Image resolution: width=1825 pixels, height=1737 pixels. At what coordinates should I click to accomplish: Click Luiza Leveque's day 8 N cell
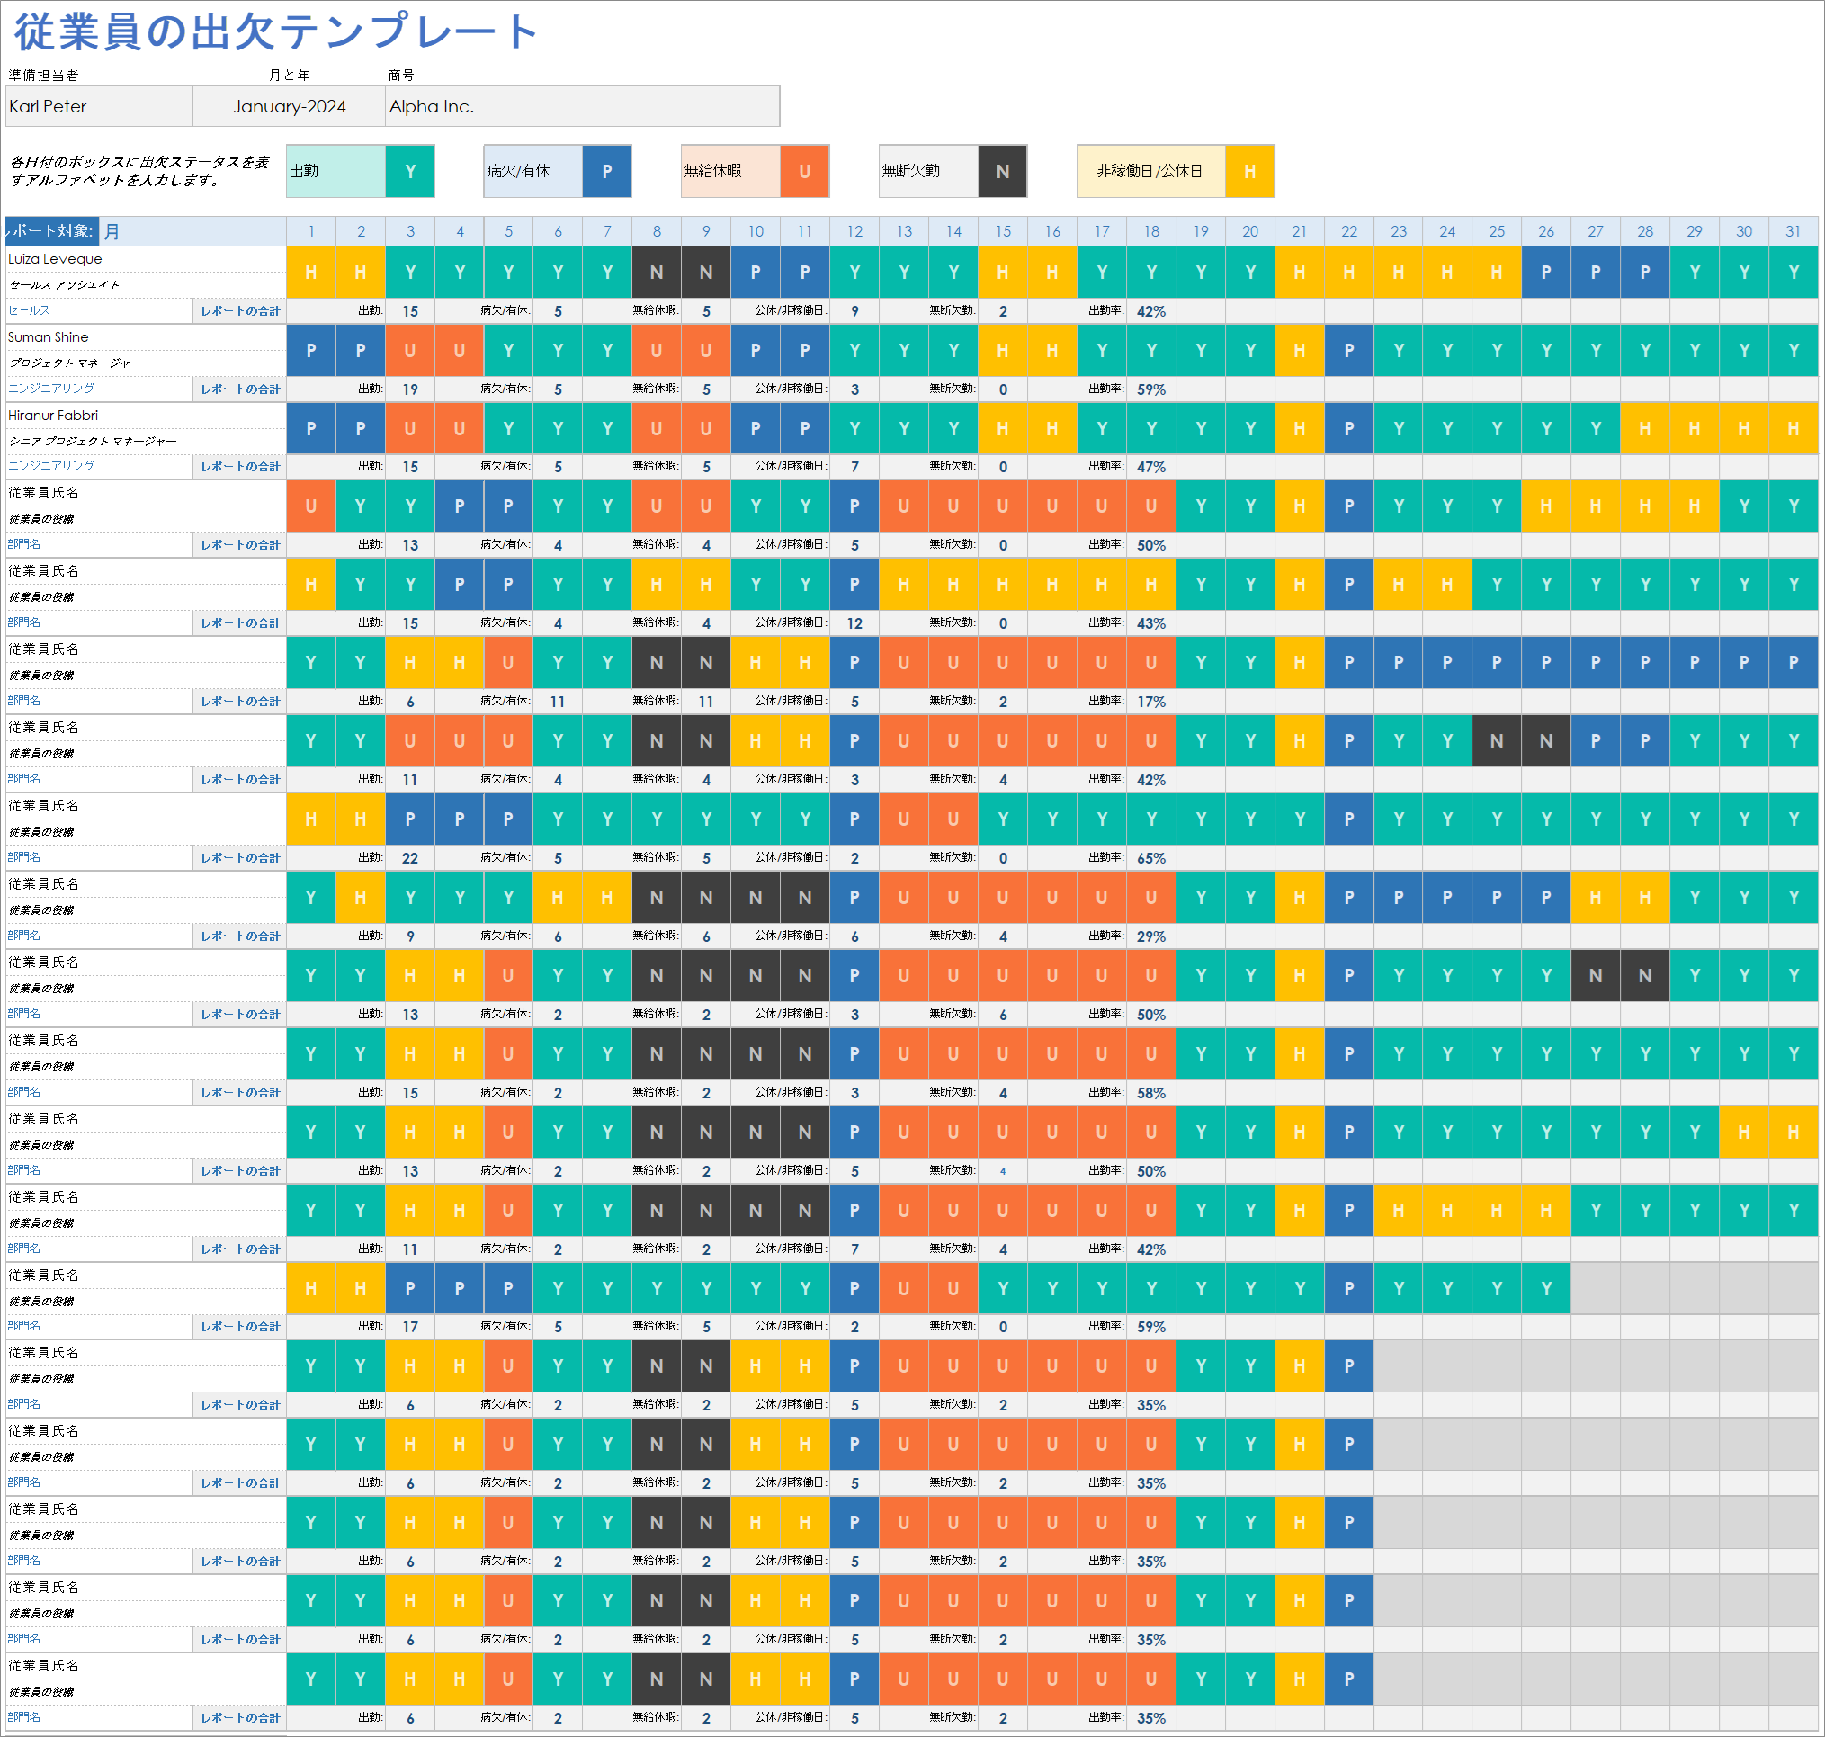(657, 273)
